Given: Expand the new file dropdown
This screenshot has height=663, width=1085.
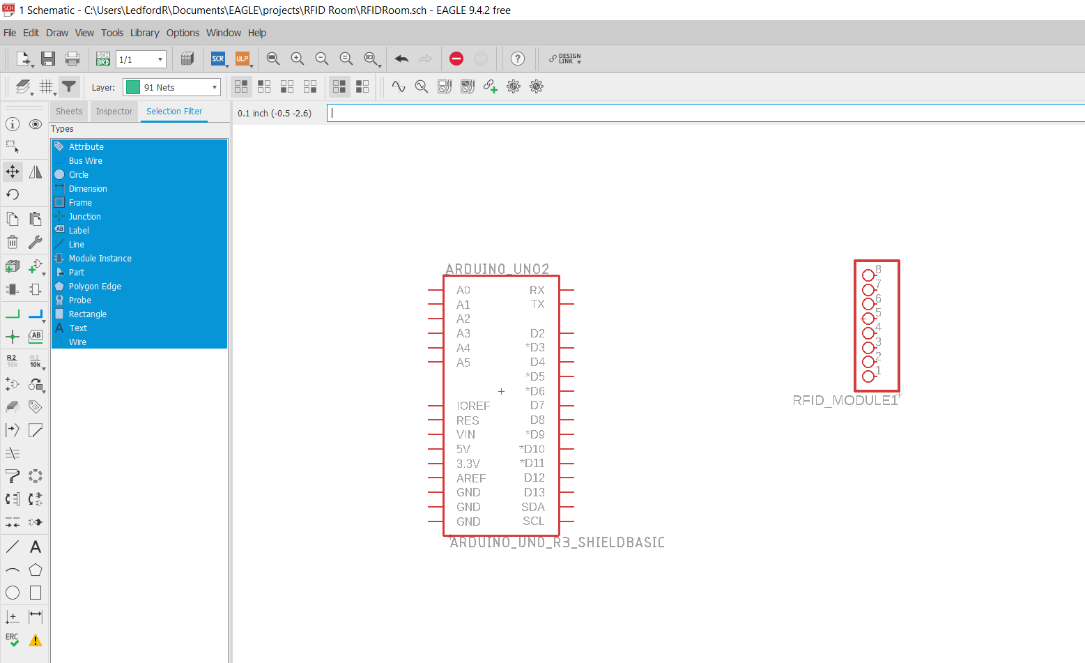Looking at the screenshot, I should pos(32,66).
